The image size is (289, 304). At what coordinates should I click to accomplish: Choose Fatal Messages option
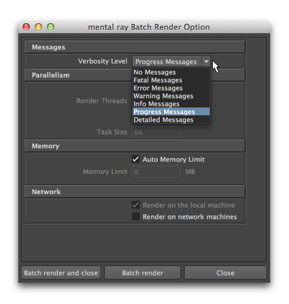(x=171, y=80)
